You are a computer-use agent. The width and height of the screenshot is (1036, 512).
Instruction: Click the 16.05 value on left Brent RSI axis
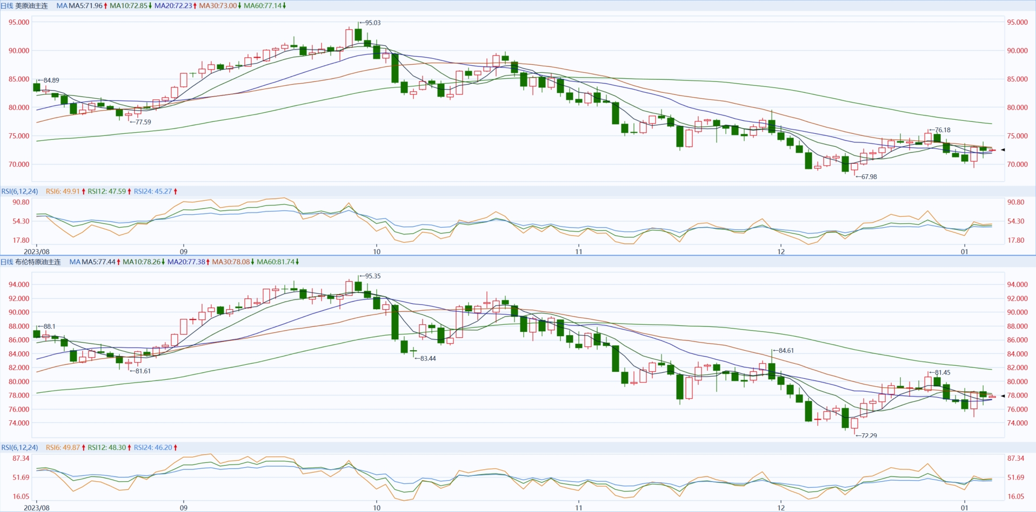click(21, 497)
